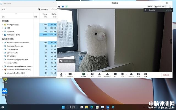
Task: Check network status with the green signal bars icon
Action: 67,7
